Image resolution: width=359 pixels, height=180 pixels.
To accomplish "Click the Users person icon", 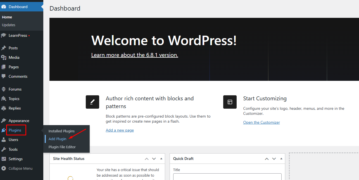I will 4,140.
